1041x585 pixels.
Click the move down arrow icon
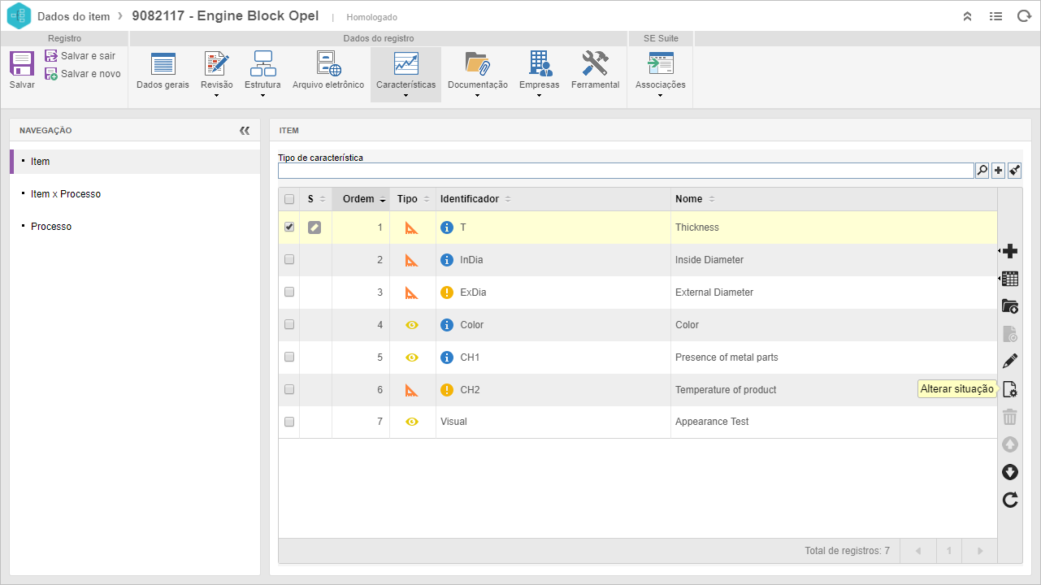pos(1010,472)
